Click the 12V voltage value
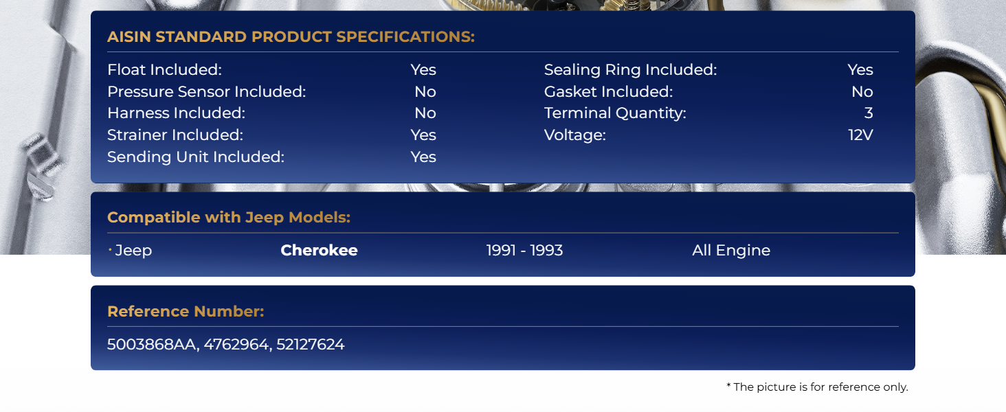Image resolution: width=1006 pixels, height=412 pixels. [860, 135]
